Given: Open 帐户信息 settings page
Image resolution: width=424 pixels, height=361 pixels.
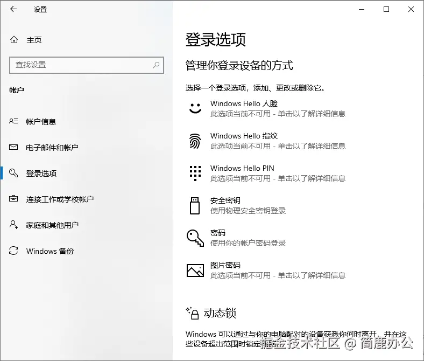Looking at the screenshot, I should pyautogui.click(x=41, y=122).
